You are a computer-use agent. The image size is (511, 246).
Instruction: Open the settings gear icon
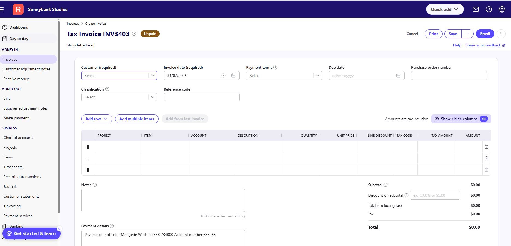click(502, 9)
